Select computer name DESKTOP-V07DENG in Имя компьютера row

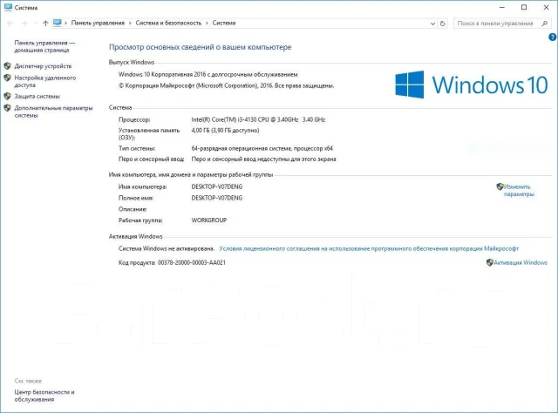(x=217, y=186)
